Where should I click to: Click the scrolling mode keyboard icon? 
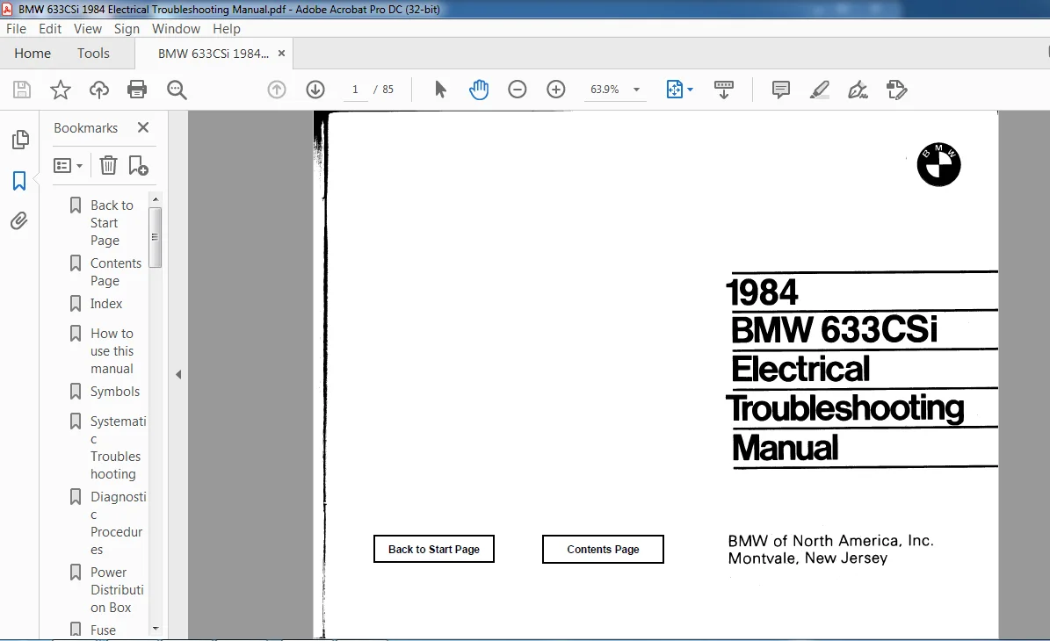pos(724,90)
